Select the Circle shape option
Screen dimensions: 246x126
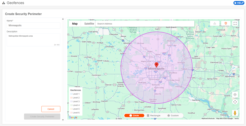tap(134, 115)
